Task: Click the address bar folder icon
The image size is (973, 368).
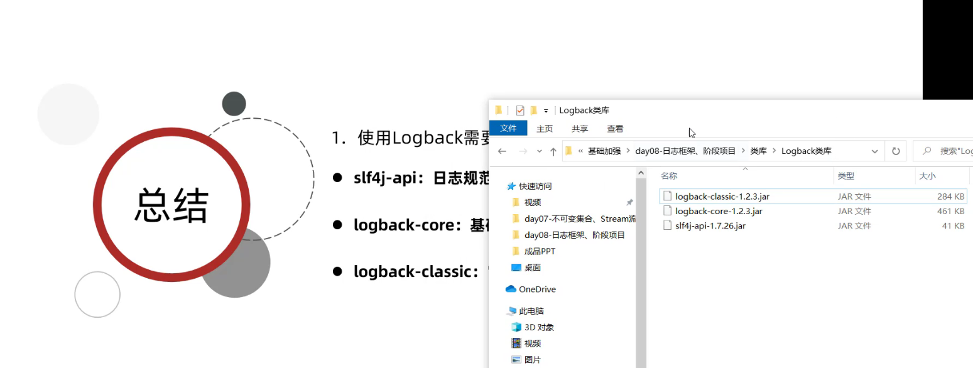Action: pos(569,151)
